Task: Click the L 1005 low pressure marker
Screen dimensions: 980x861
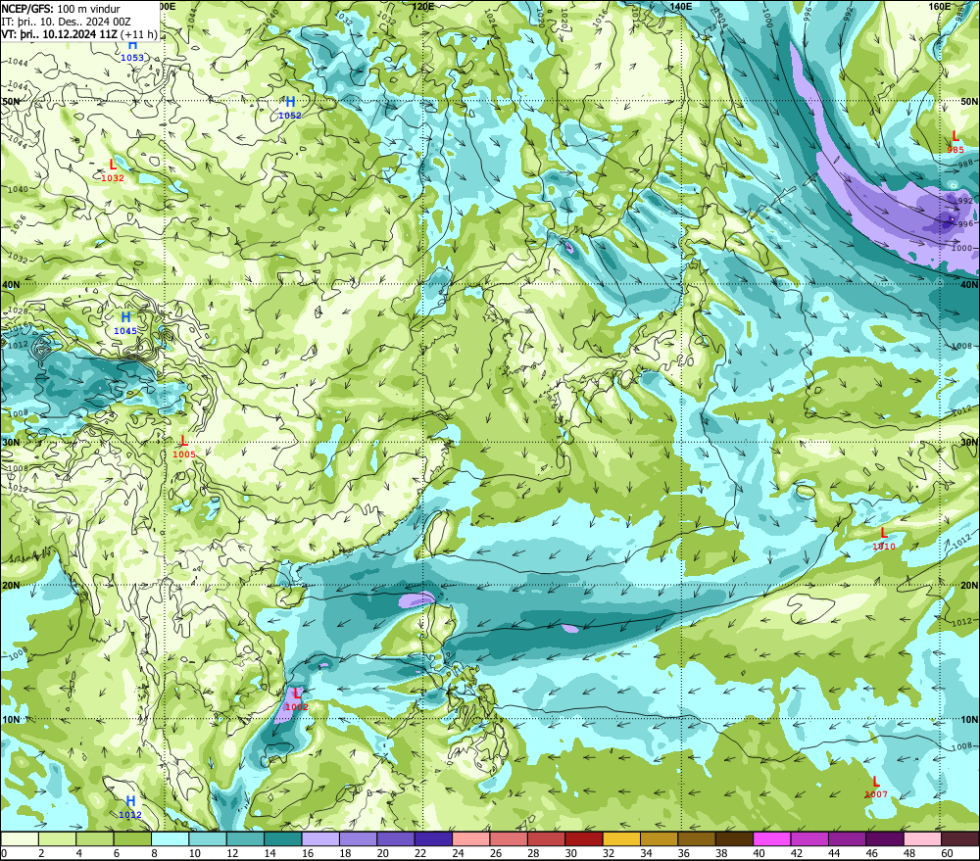Action: tap(184, 447)
